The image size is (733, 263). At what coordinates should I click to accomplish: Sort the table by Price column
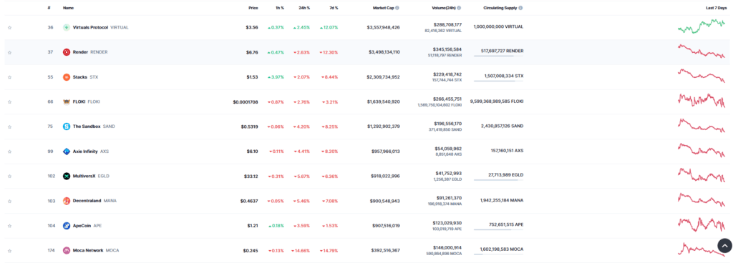click(253, 8)
